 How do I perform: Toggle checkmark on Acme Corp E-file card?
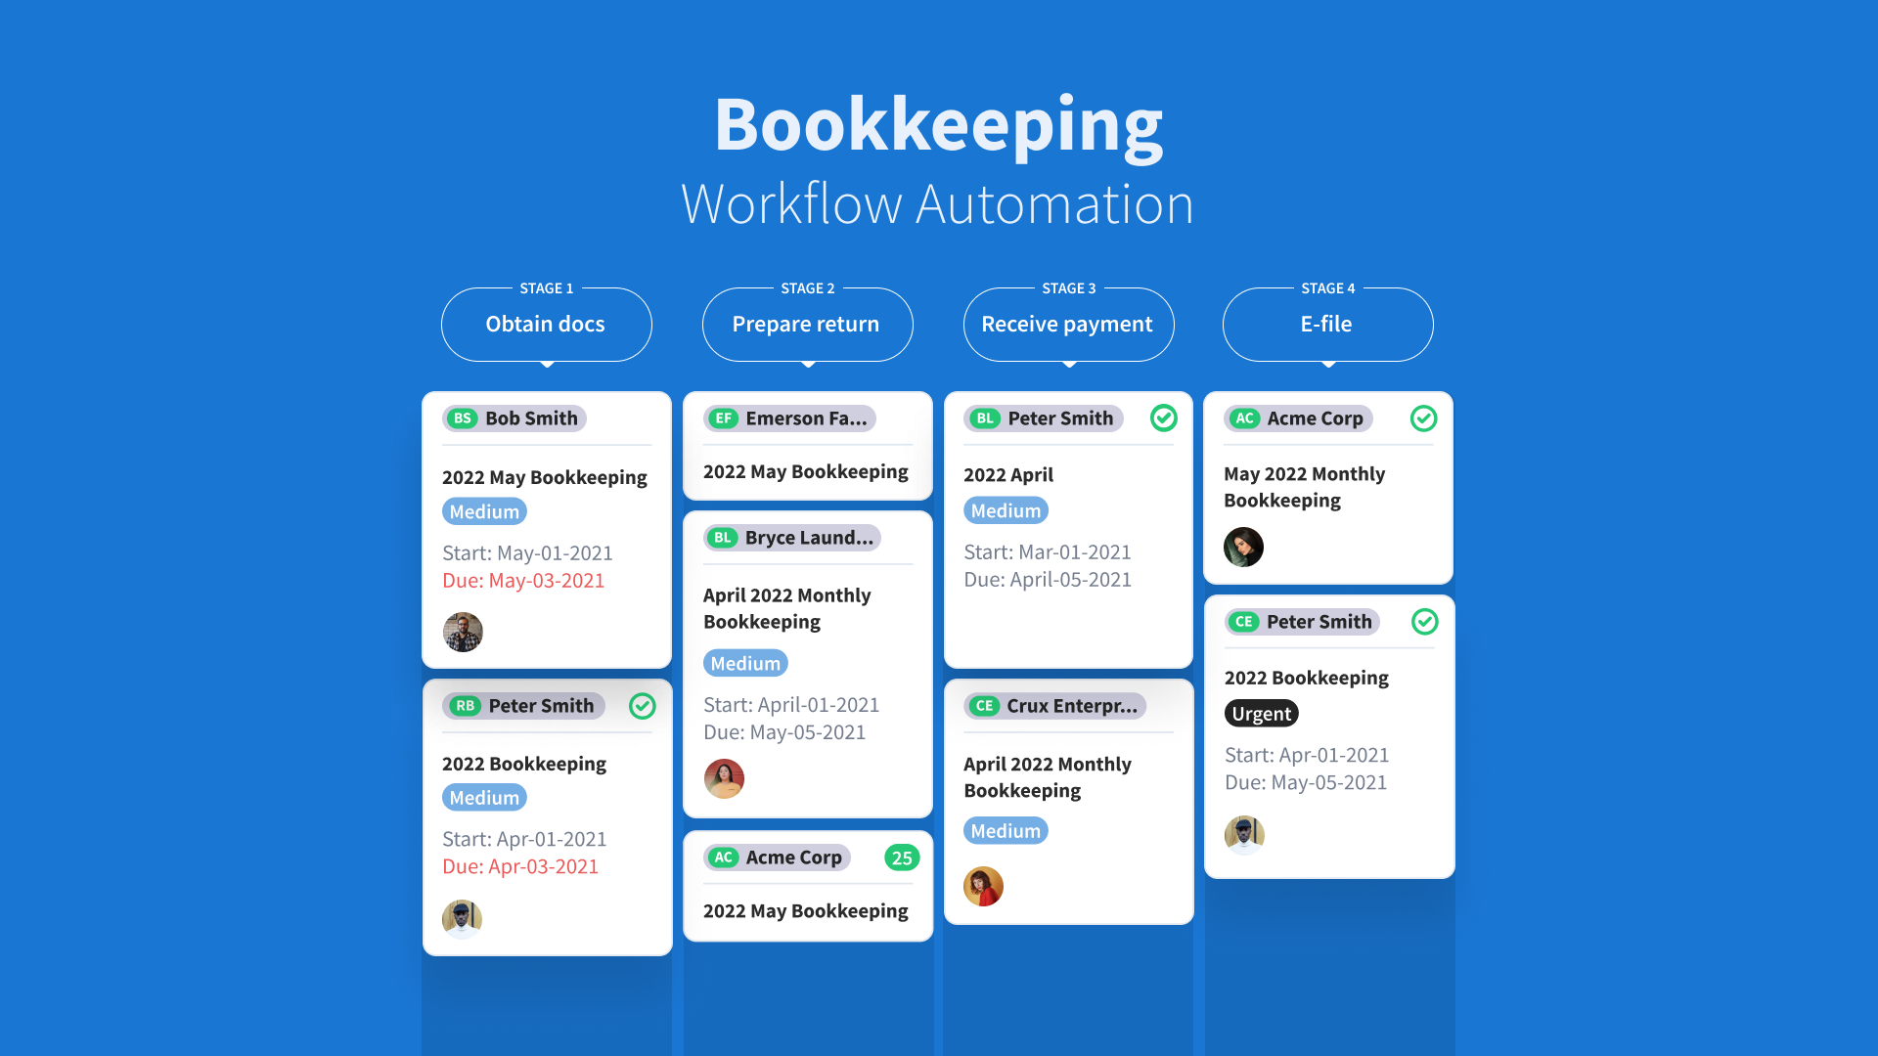(1423, 418)
